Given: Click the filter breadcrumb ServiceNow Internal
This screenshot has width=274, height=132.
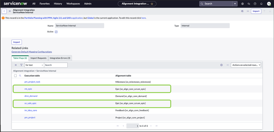Looking at the screenshot, I should 35,71.
